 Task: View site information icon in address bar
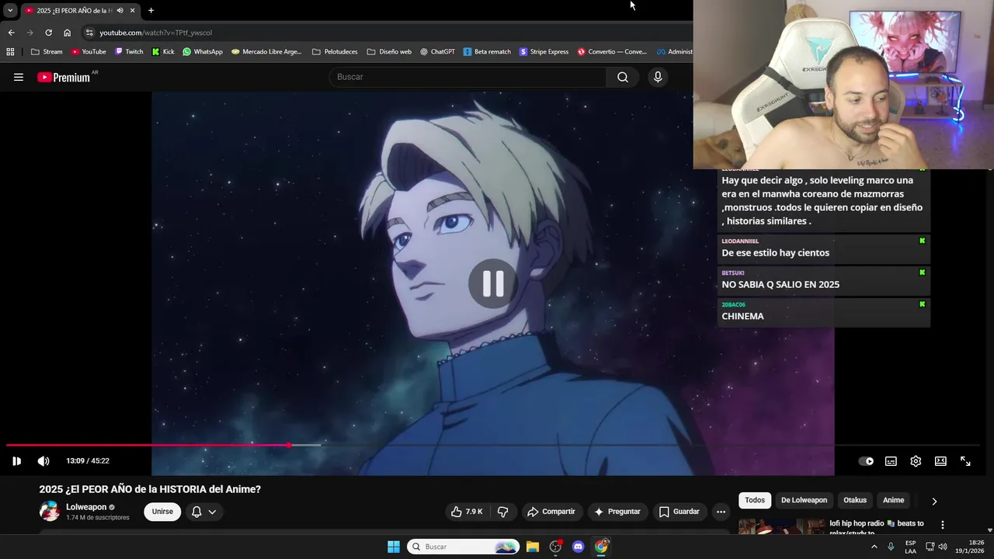tap(89, 33)
